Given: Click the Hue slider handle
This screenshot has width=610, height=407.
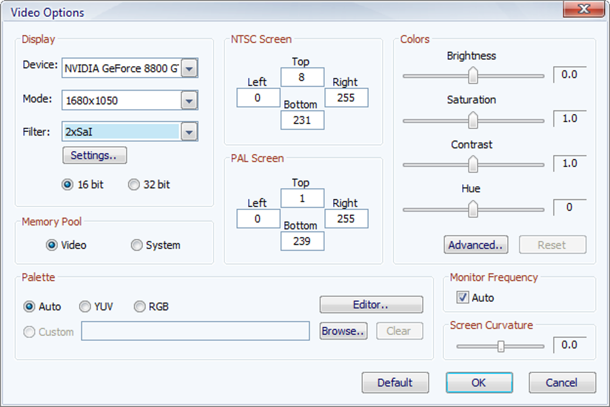Looking at the screenshot, I should [472, 209].
